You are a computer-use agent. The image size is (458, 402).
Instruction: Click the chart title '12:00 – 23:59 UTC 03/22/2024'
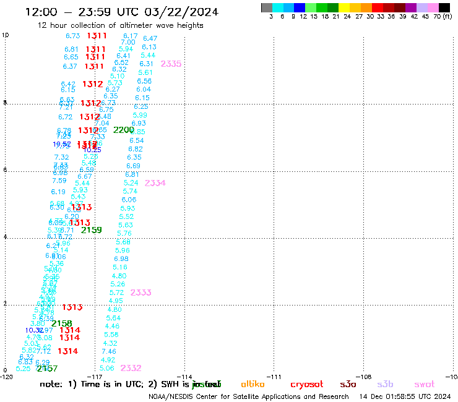pos(122,12)
